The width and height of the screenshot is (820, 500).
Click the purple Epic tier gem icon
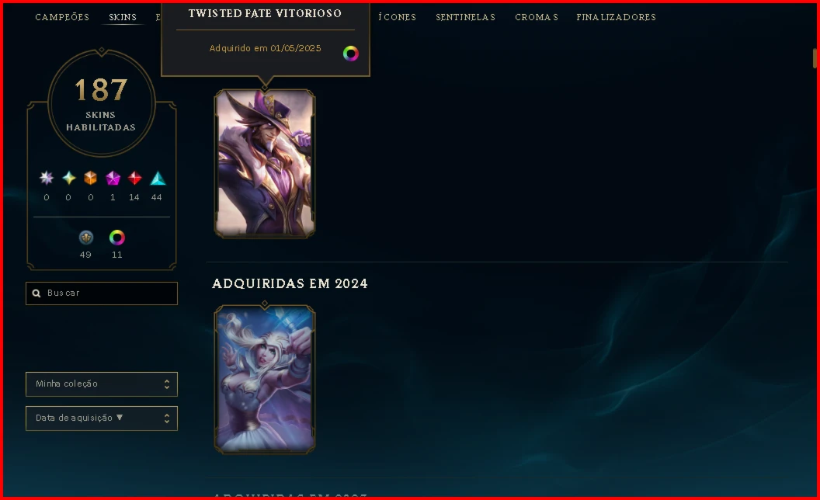coord(113,179)
